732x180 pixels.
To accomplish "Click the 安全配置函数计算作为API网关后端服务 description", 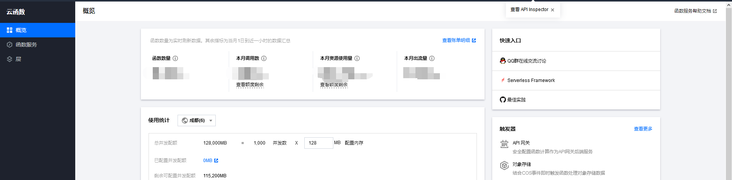I will (x=553, y=152).
